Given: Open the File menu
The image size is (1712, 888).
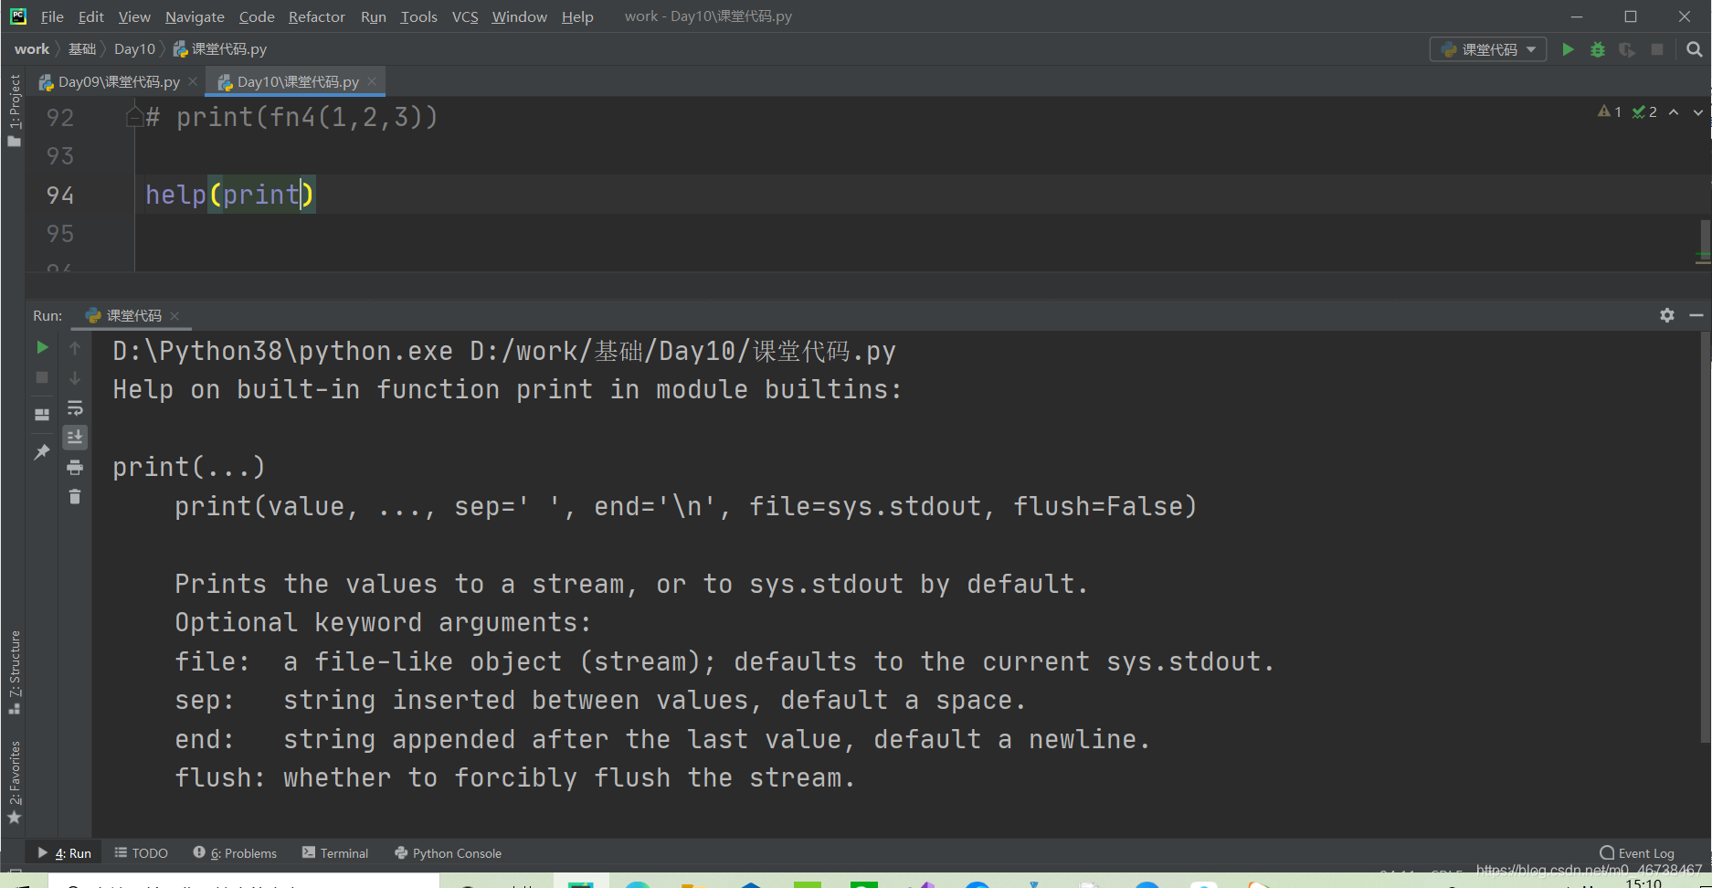Looking at the screenshot, I should 52,16.
